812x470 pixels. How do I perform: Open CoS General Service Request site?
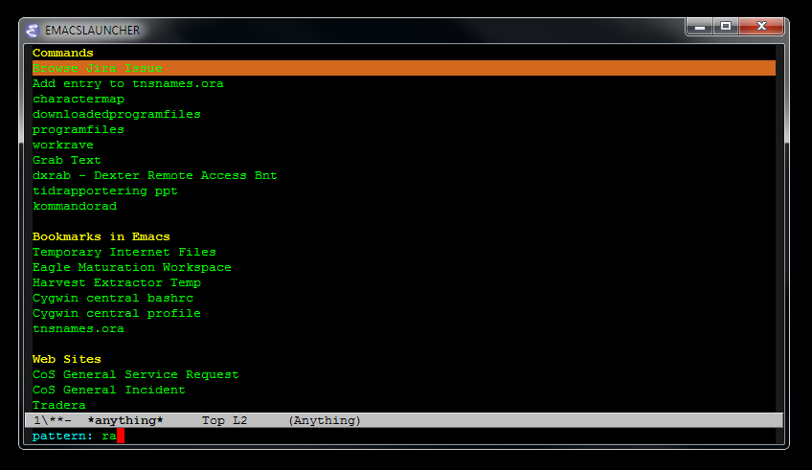[x=136, y=375]
